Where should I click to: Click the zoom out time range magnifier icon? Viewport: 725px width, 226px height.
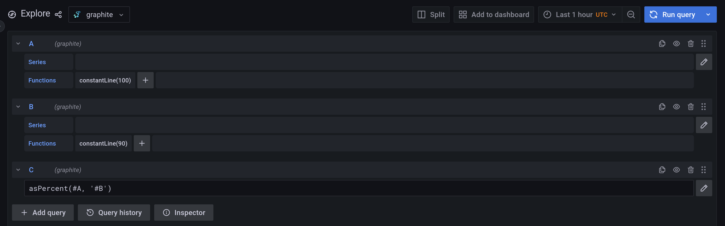(631, 14)
